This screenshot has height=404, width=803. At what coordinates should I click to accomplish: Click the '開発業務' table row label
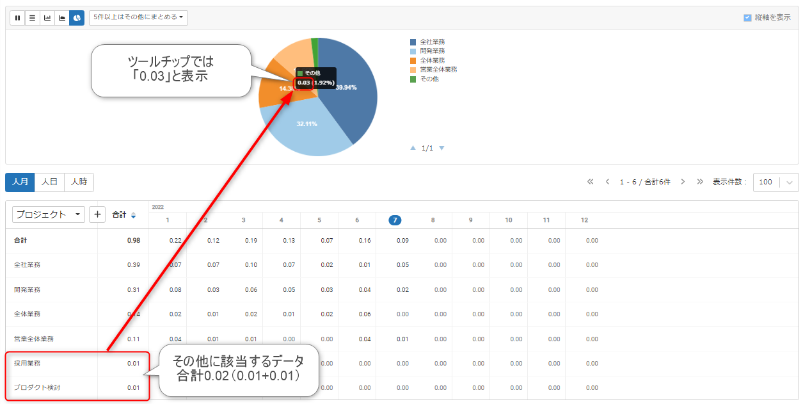(x=27, y=289)
